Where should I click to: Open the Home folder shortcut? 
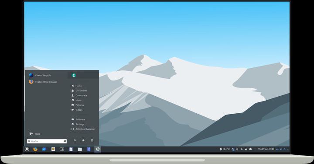pos(76,86)
